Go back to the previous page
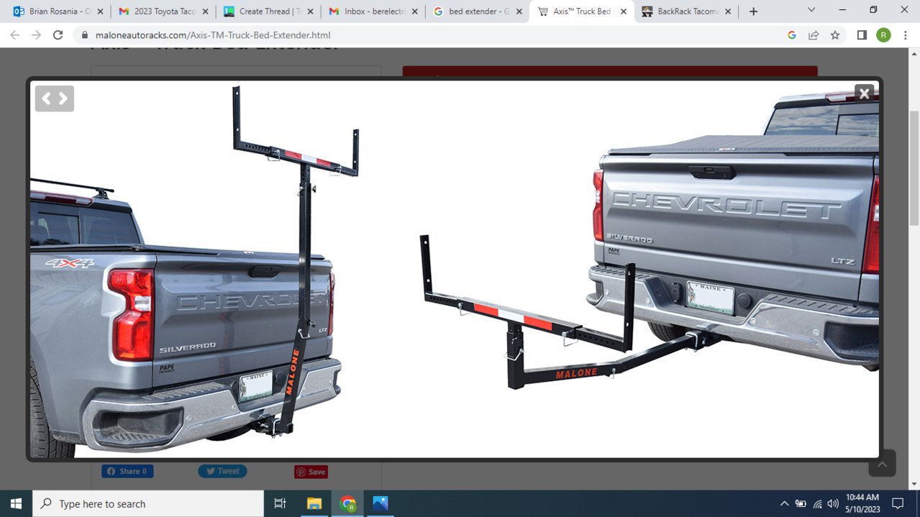This screenshot has width=920, height=517. point(14,35)
